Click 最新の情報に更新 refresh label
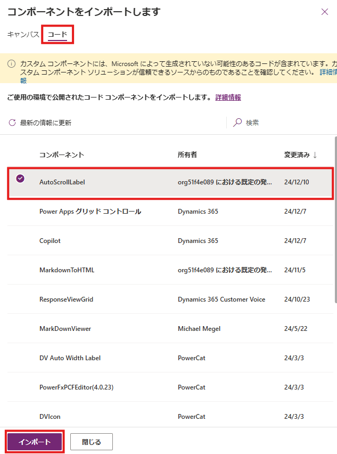 [x=45, y=123]
